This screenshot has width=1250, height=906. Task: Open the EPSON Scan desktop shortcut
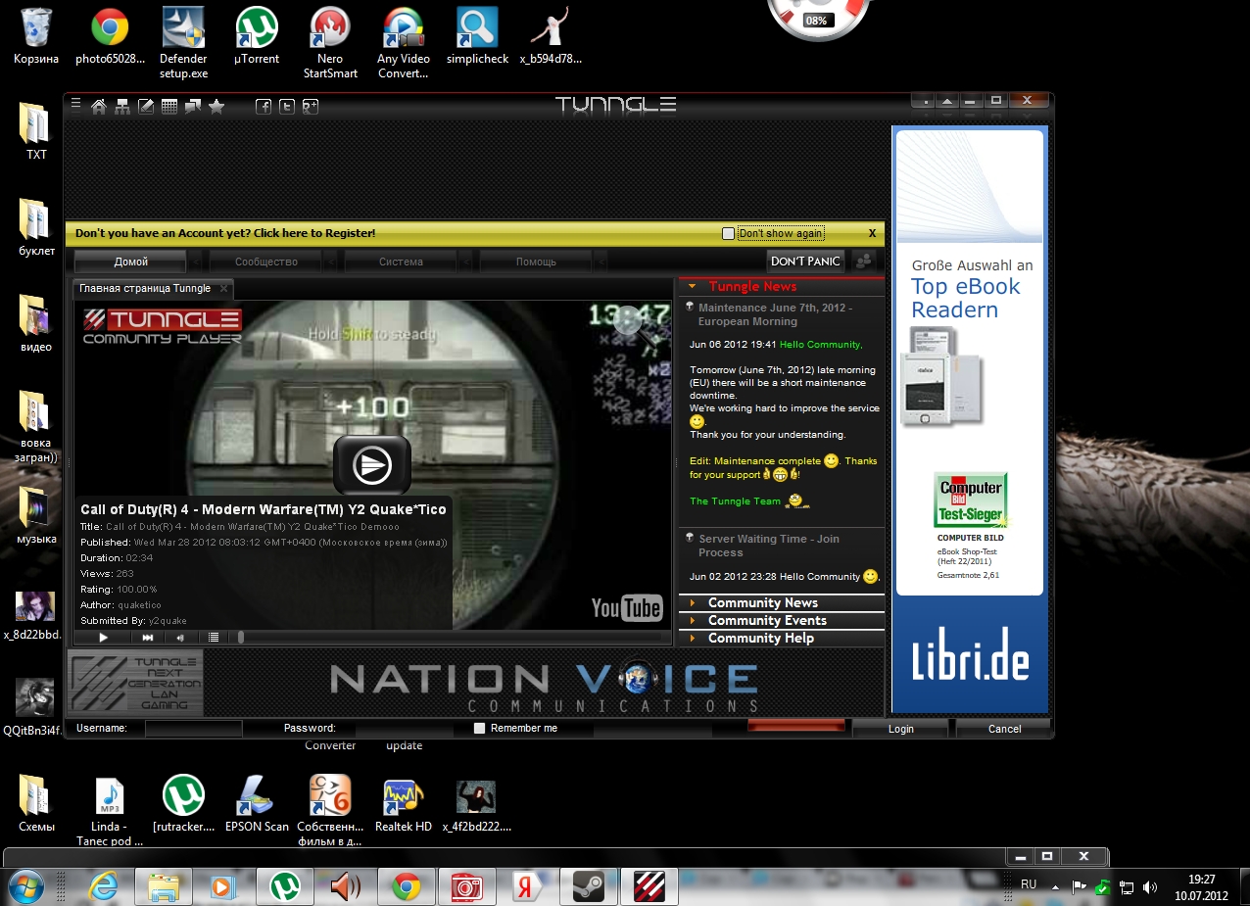[257, 803]
